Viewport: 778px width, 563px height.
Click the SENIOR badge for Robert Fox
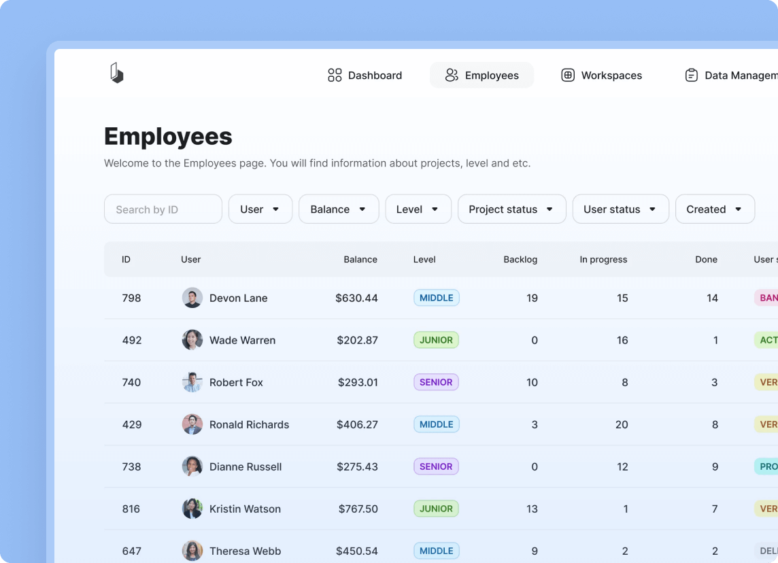(x=436, y=382)
